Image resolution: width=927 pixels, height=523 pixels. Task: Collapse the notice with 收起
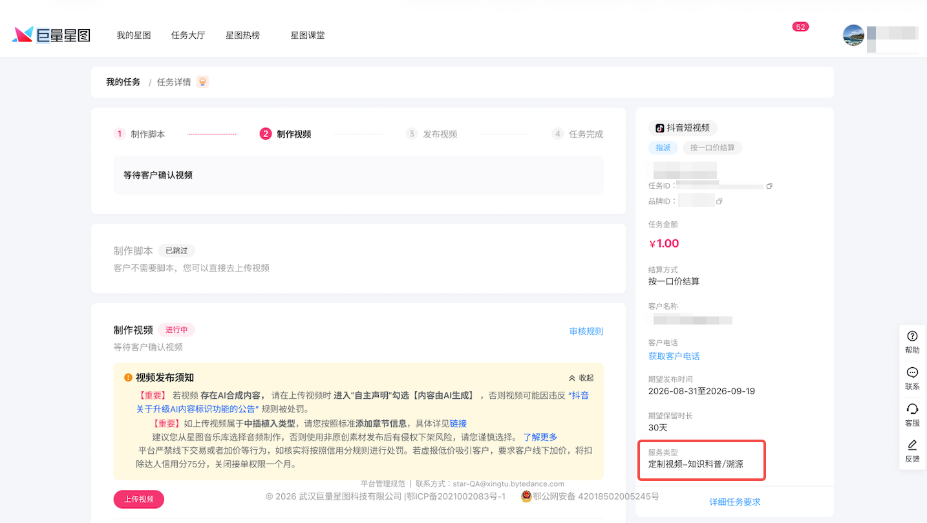pos(581,378)
